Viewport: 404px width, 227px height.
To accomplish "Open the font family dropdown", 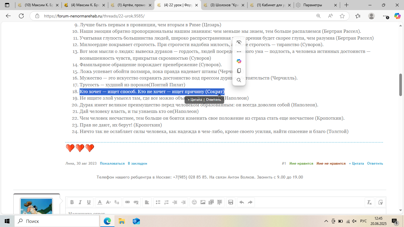I will click(x=117, y=202).
